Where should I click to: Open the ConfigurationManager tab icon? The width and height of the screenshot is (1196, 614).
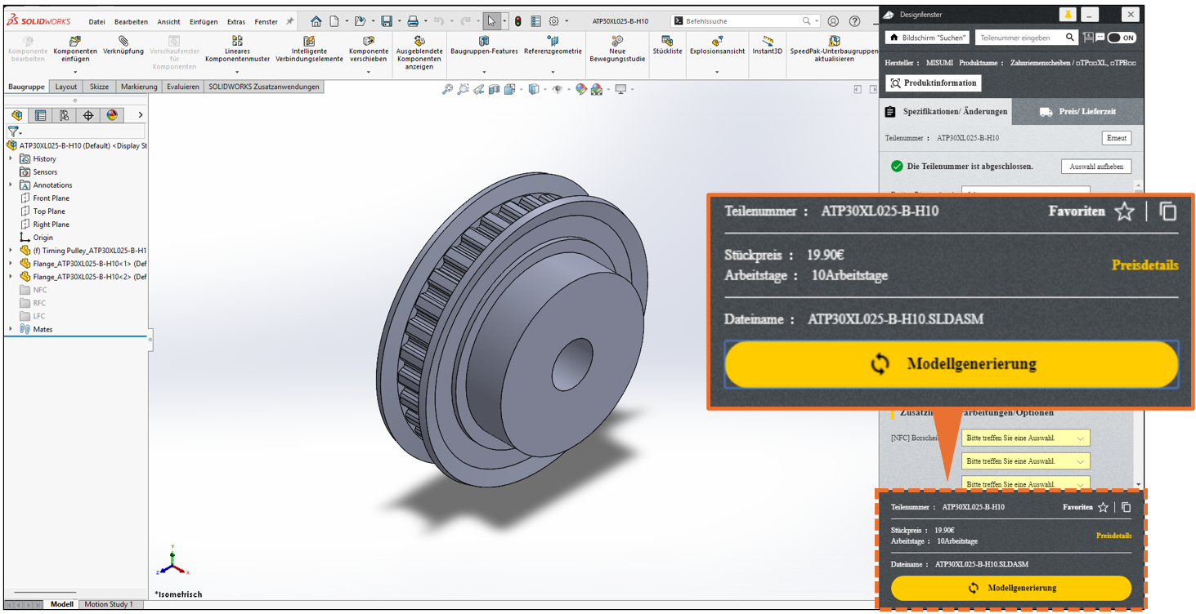click(64, 115)
